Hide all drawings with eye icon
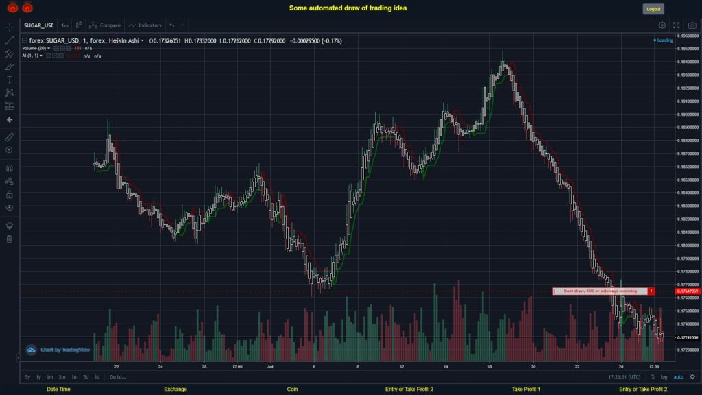Image resolution: width=702 pixels, height=395 pixels. point(10,208)
